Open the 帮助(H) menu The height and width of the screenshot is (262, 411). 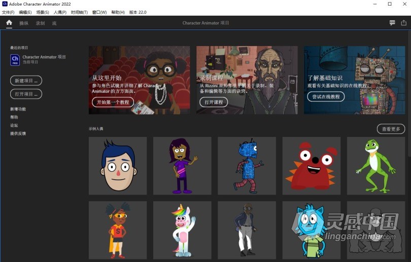point(118,12)
